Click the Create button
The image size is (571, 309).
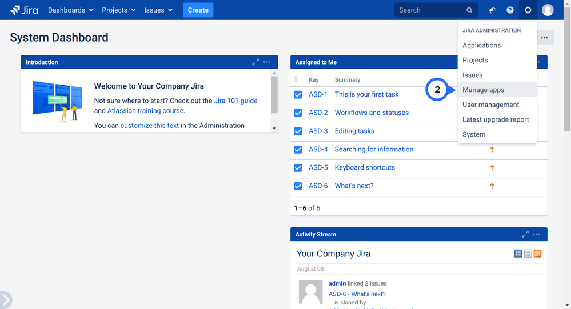pos(198,10)
